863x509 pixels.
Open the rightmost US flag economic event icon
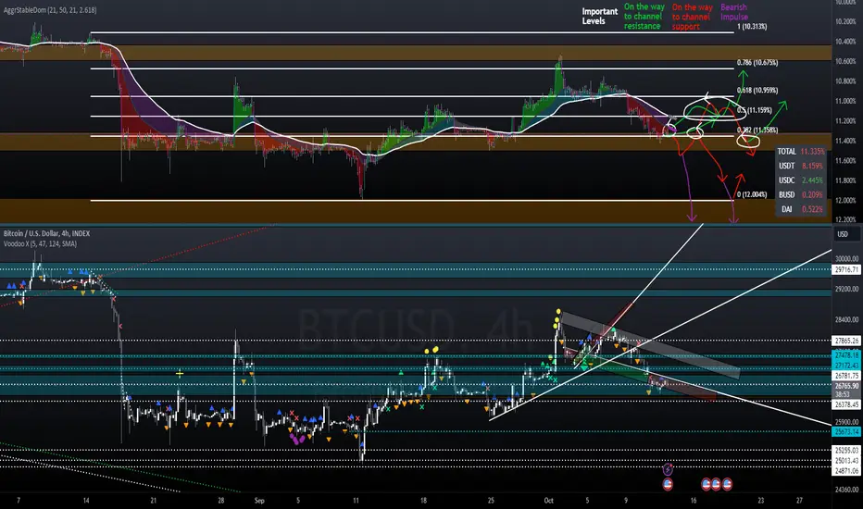[x=727, y=484]
